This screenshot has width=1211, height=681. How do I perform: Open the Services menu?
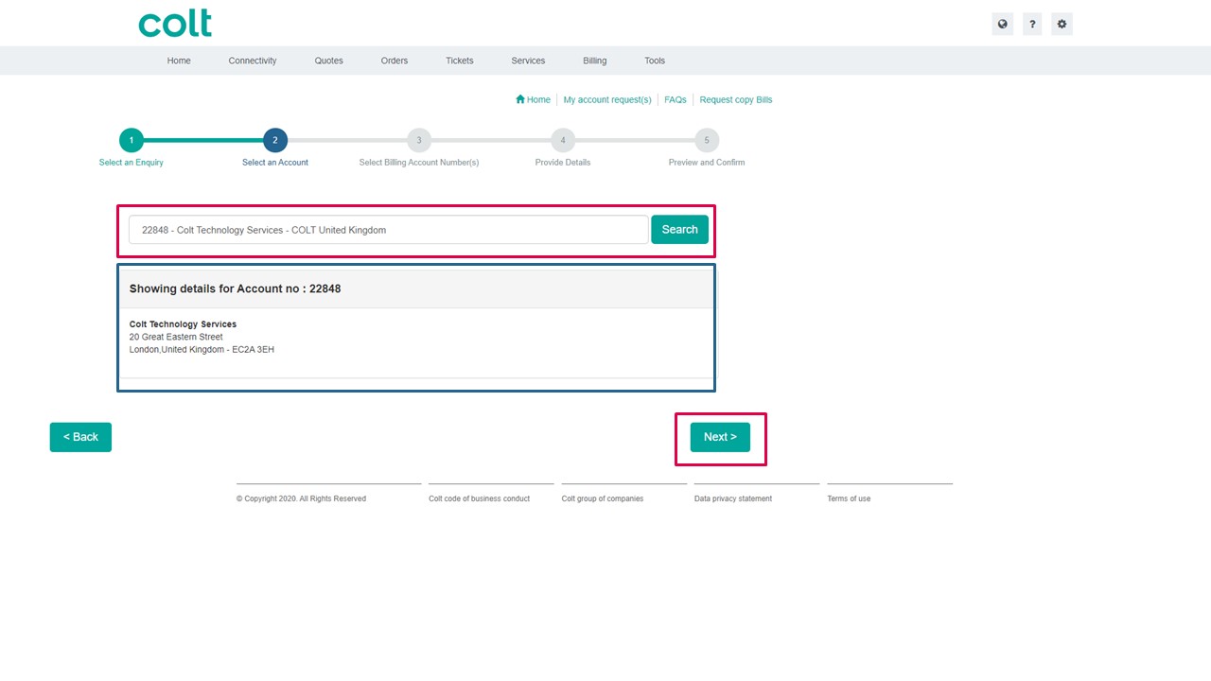528,61
